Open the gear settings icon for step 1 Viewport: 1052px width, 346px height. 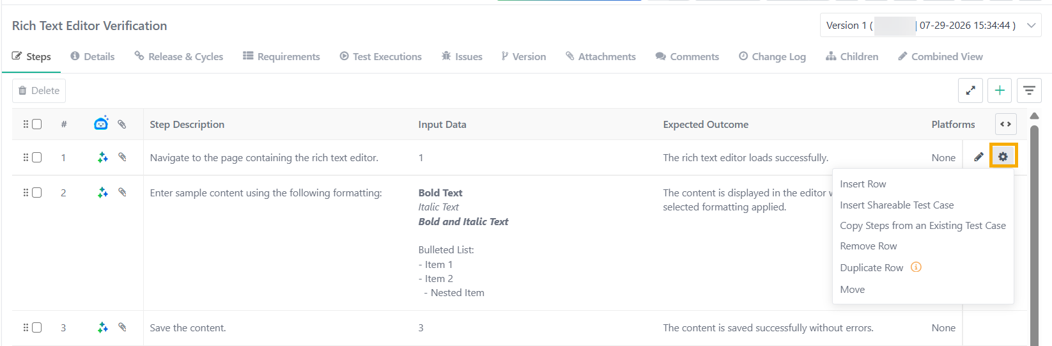pyautogui.click(x=1003, y=156)
